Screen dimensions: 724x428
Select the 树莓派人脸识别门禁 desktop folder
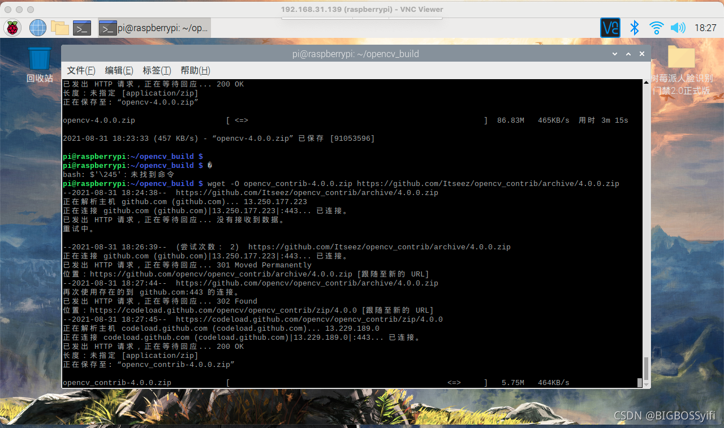[682, 70]
